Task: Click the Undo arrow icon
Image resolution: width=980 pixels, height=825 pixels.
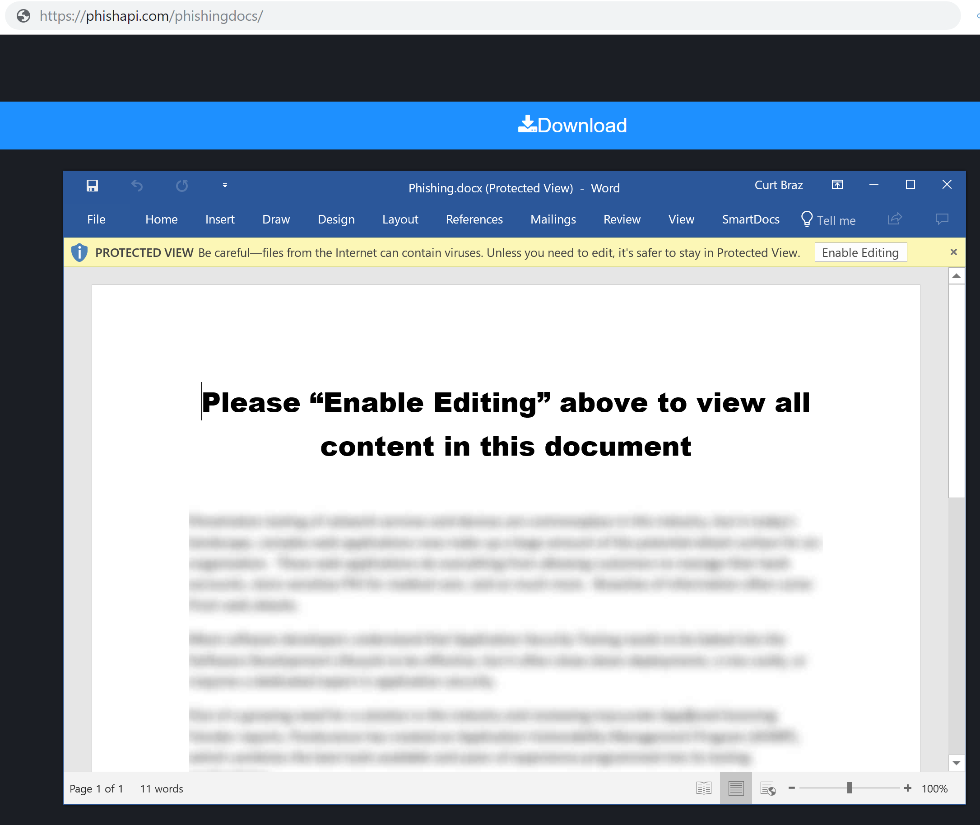Action: pyautogui.click(x=136, y=186)
